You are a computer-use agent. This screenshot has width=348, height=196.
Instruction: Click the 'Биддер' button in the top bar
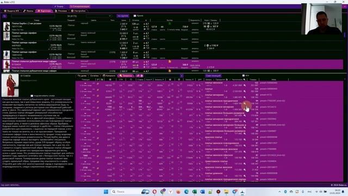[59, 7]
